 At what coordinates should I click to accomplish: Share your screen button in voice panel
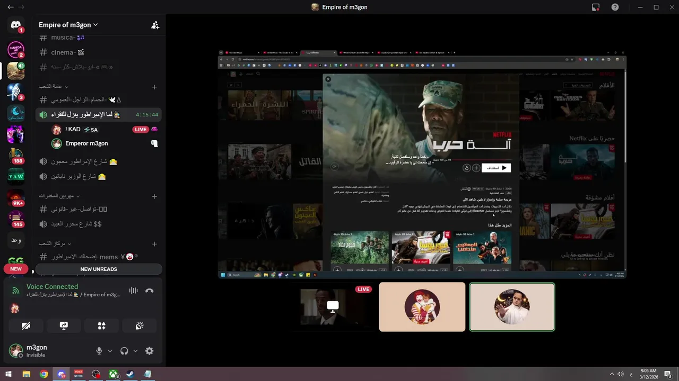pos(64,326)
